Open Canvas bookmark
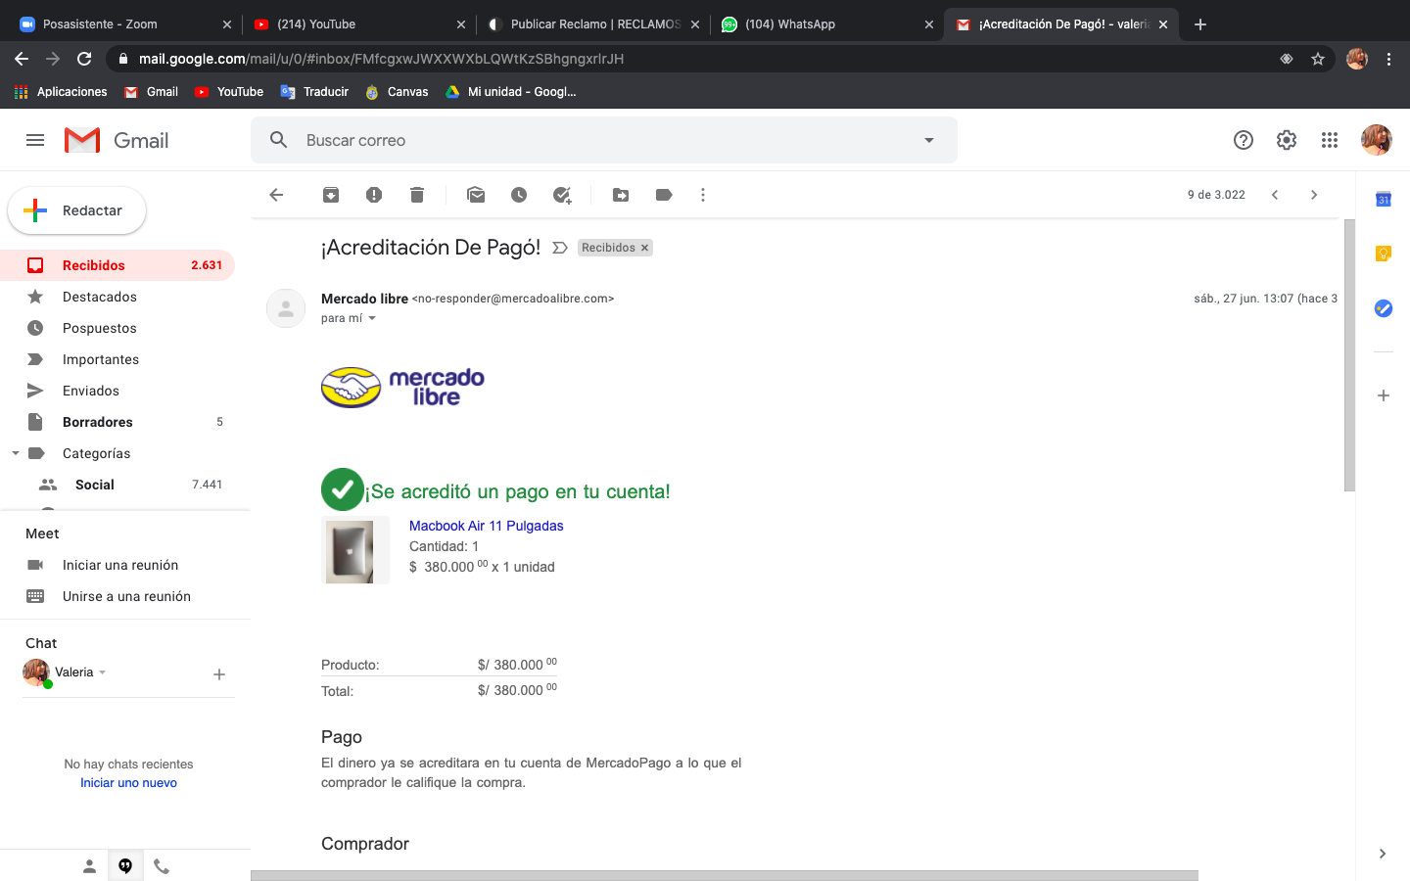The width and height of the screenshot is (1410, 881). click(x=397, y=92)
